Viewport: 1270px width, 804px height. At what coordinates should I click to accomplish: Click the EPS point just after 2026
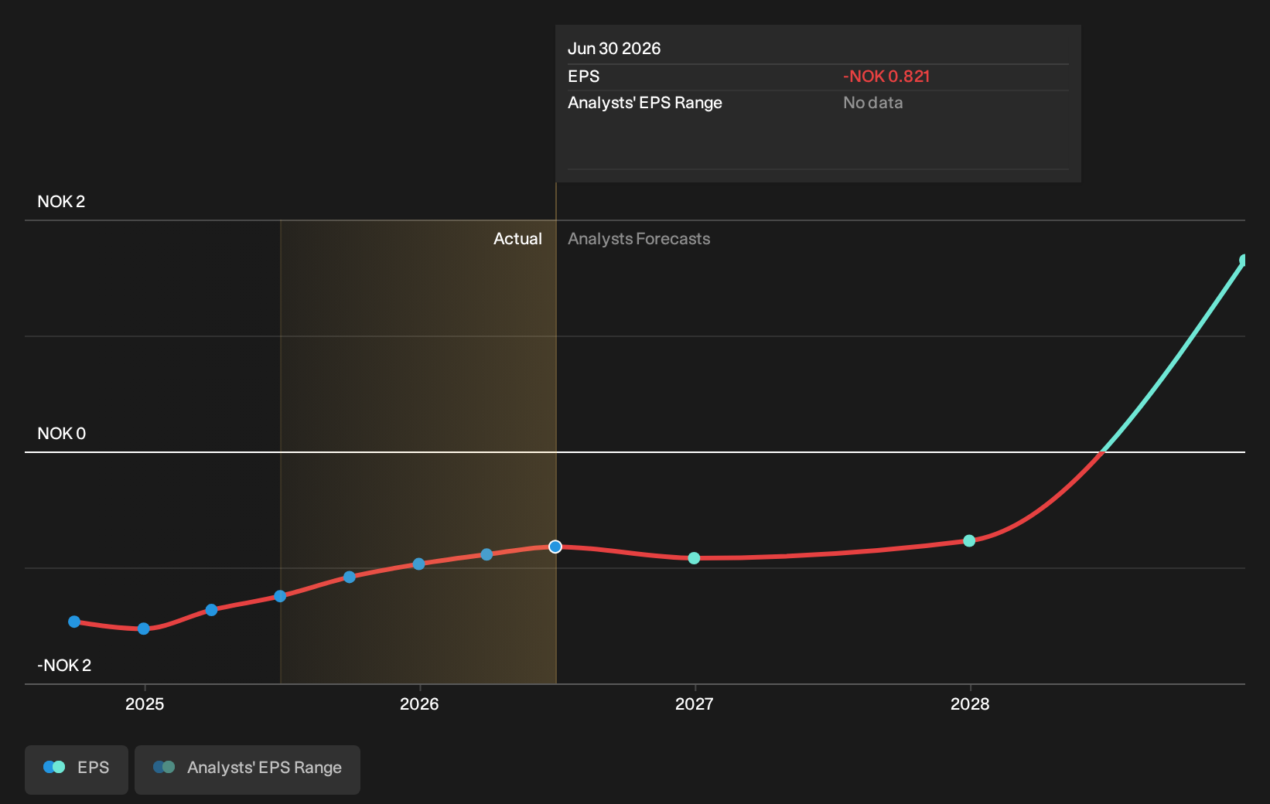tap(486, 554)
